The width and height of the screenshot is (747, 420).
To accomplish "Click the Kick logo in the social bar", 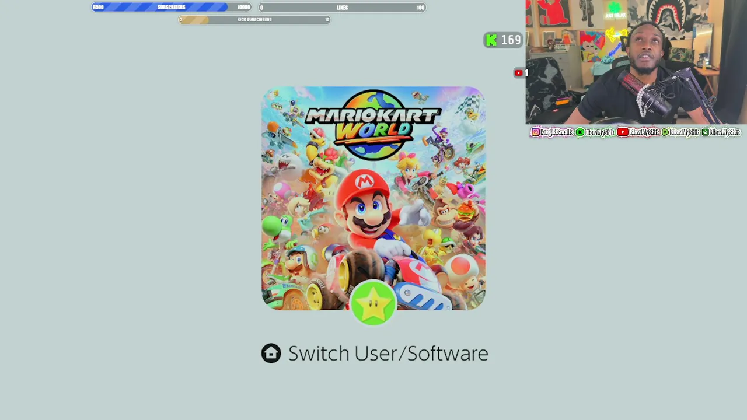I will coord(580,132).
